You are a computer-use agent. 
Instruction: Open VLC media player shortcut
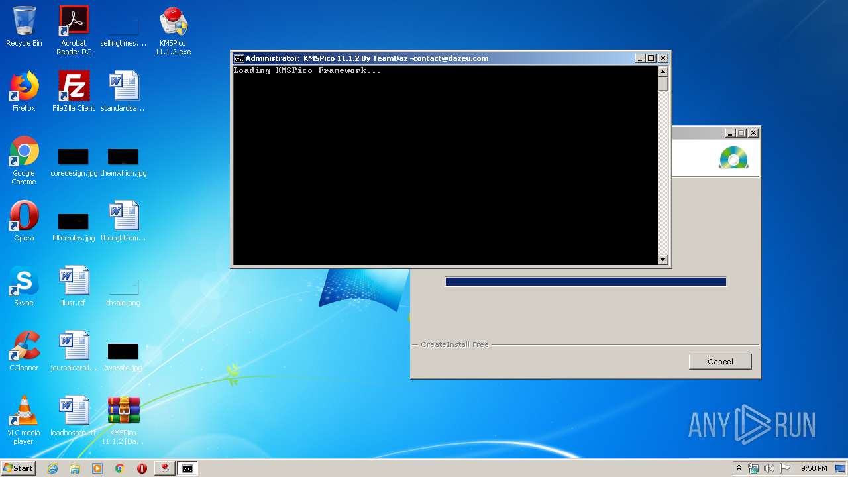[24, 420]
